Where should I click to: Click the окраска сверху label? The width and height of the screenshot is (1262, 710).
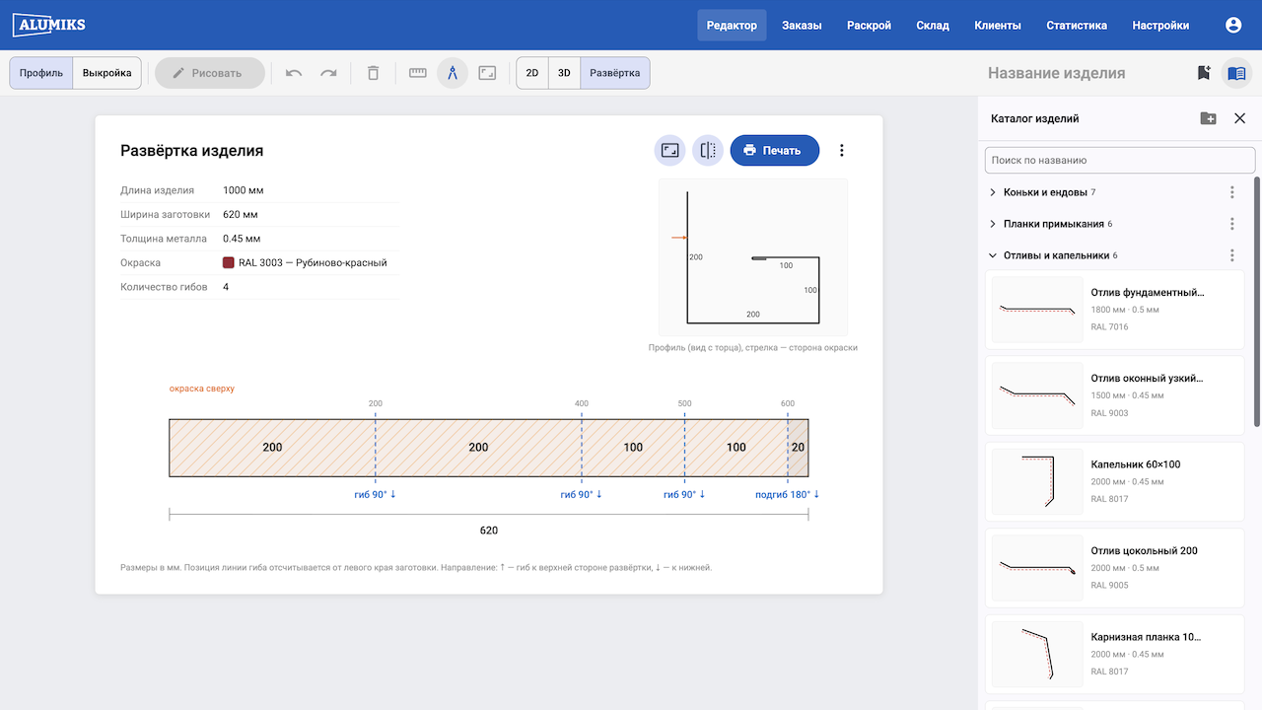click(x=202, y=389)
